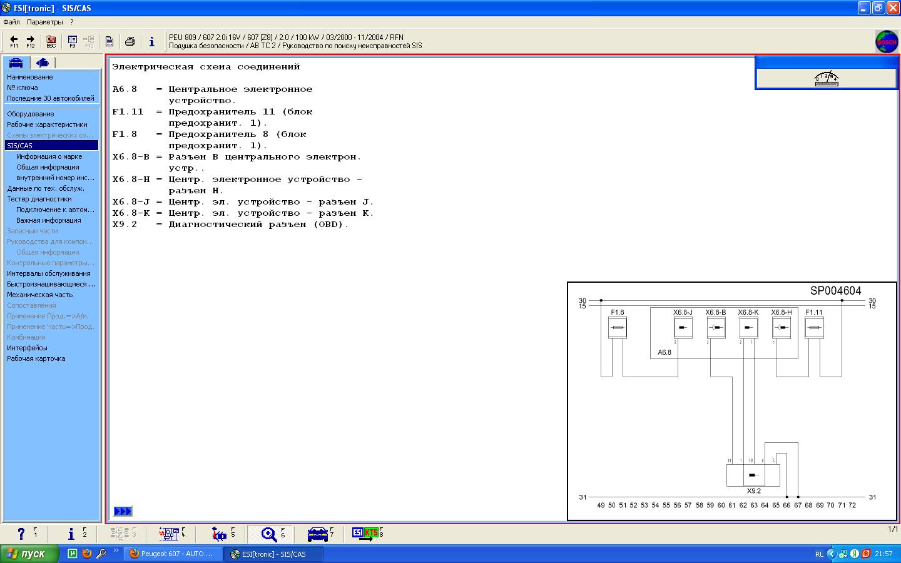Advance page with triple-arrow forward button
Image resolution: width=901 pixels, height=563 pixels.
pos(123,511)
